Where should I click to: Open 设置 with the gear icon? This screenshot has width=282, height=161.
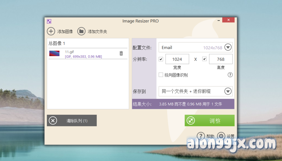point(221,136)
